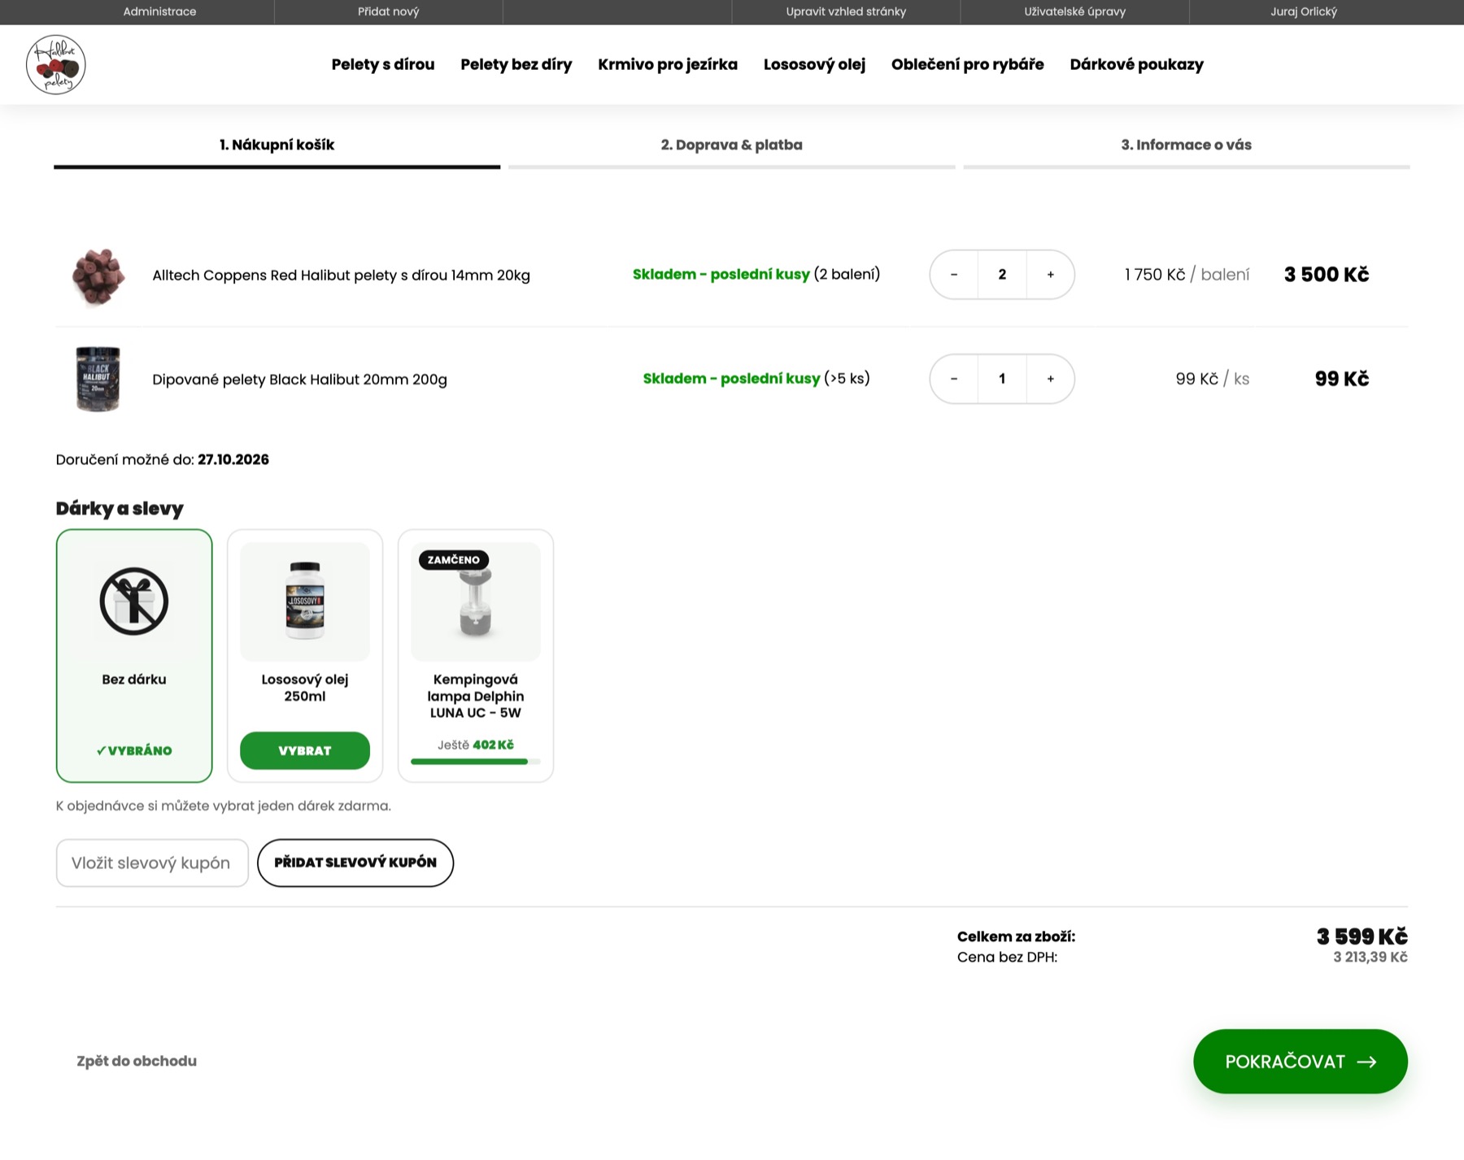Viewport: 1464px width, 1160px height.
Task: Click quantity field of Black Halibut 200g
Action: tap(1002, 379)
